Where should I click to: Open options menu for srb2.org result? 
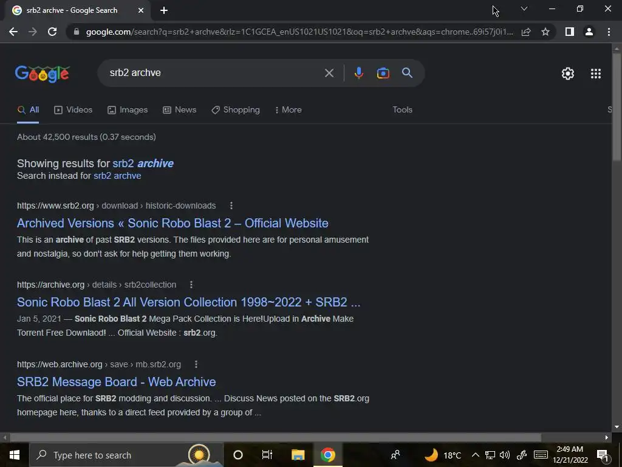[231, 206]
